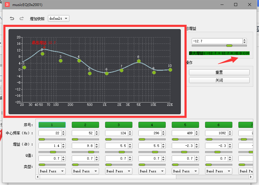This screenshot has width=259, height=185.
Task: Click the center frequency field showing 489
Action: pyautogui.click(x=183, y=133)
